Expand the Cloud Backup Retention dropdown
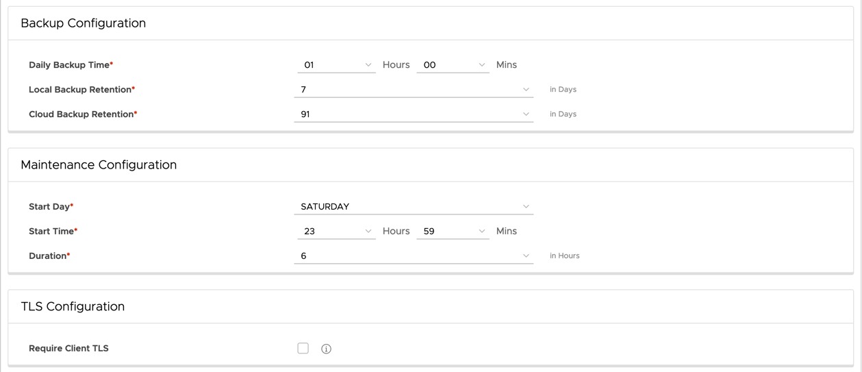862x372 pixels. (414, 114)
